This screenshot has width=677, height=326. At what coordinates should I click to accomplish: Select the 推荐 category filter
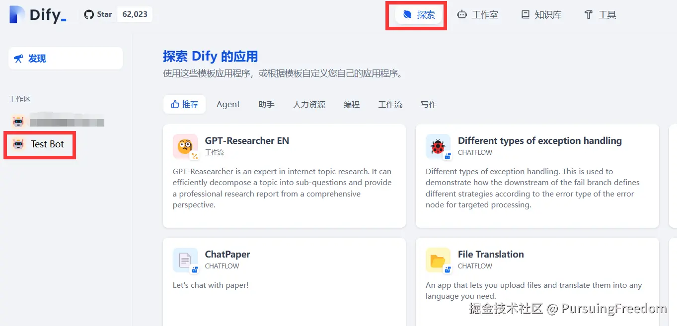[x=184, y=104]
